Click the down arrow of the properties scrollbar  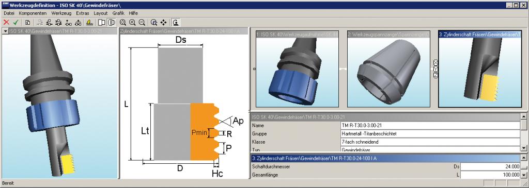524,148
